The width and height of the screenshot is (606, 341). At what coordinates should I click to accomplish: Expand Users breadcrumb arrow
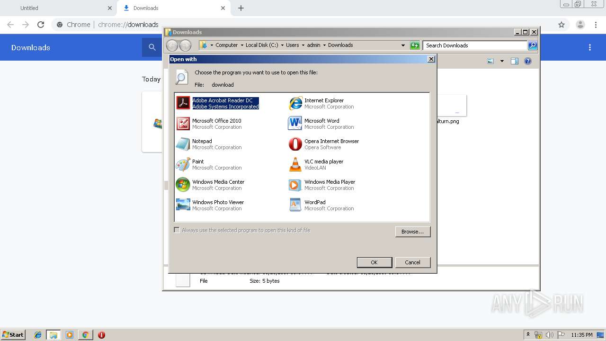(303, 45)
